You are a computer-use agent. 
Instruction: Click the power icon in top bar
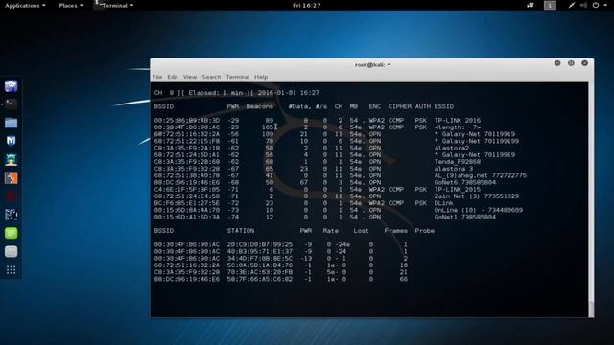click(x=596, y=5)
